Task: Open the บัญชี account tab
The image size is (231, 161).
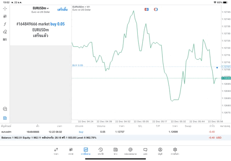Action: pos(160,151)
